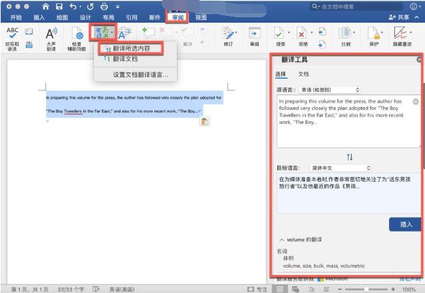Click the 保护 protect document icon
425x293 pixels.
pos(374,33)
